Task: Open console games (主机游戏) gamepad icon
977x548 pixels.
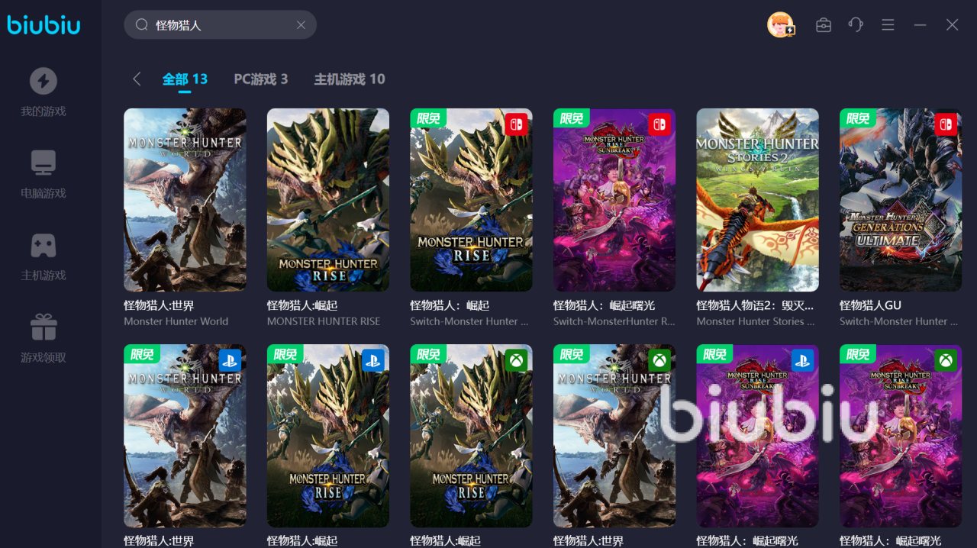Action: [44, 245]
